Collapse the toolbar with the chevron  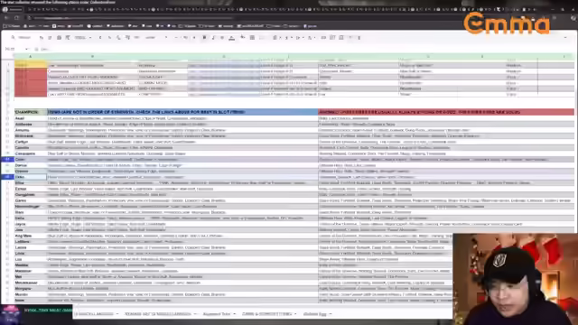[x=565, y=38]
